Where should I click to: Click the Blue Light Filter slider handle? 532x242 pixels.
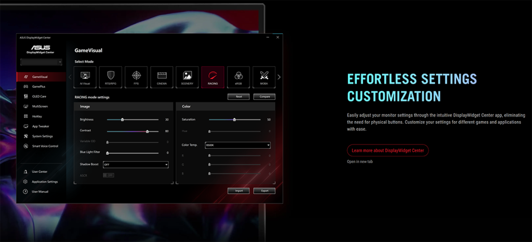click(x=108, y=153)
